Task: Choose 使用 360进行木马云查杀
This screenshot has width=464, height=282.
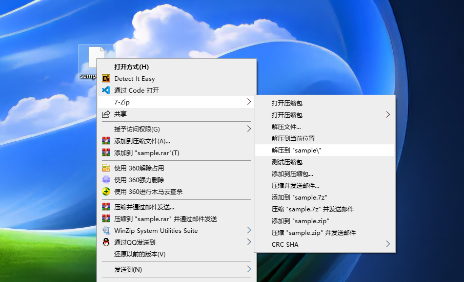Action: (x=177, y=191)
